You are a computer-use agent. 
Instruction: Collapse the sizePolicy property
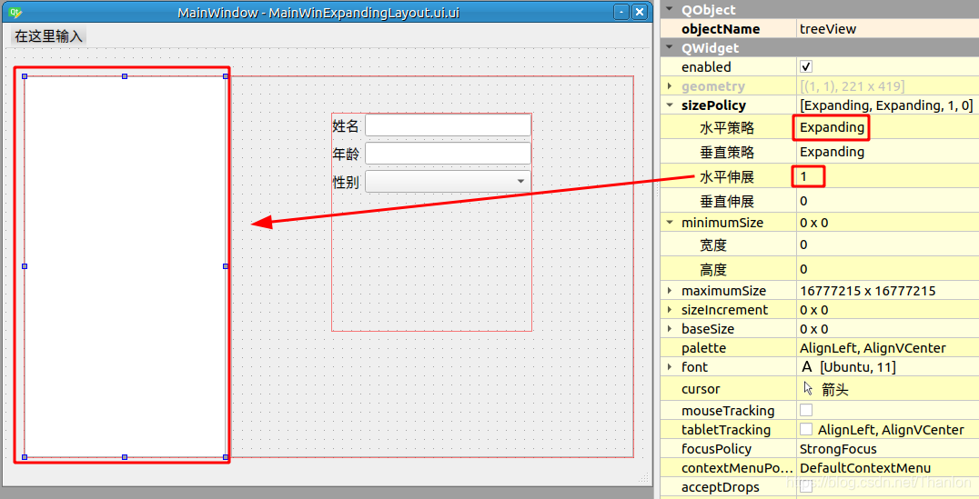click(x=670, y=105)
